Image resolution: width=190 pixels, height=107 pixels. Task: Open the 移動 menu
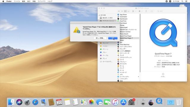(x=34, y=1)
